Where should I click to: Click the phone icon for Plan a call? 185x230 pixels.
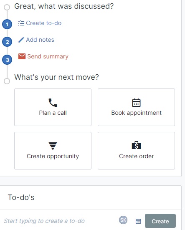point(53,103)
